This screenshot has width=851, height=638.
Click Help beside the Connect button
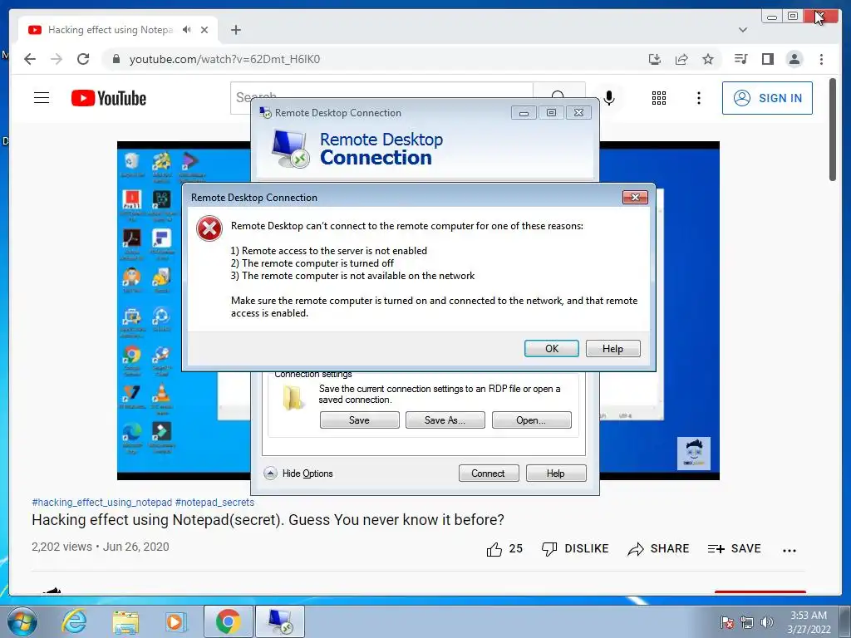[x=556, y=473]
